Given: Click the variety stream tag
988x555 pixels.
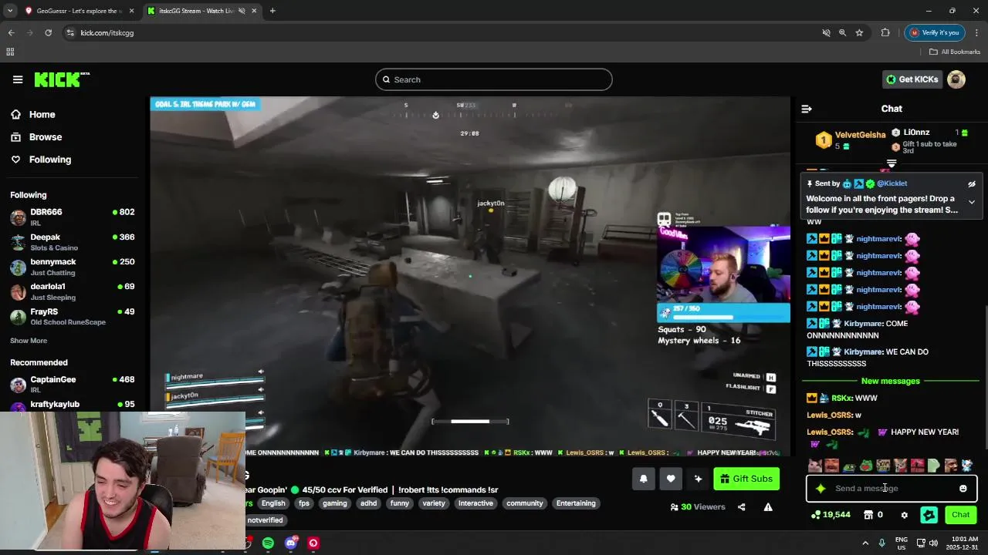Looking at the screenshot, I should coord(434,503).
